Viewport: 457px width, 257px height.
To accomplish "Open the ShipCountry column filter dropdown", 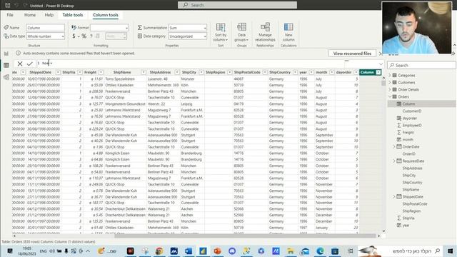I will pyautogui.click(x=295, y=72).
